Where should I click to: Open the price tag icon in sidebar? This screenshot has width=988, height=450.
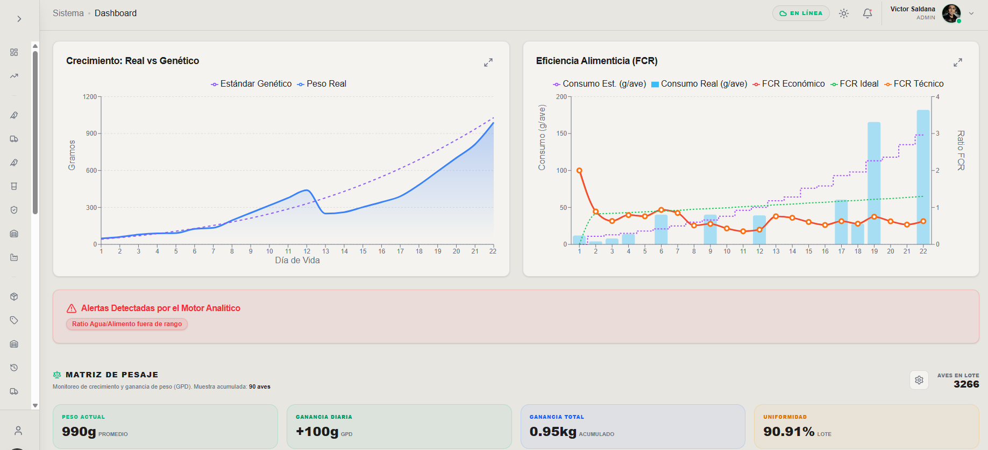14,320
